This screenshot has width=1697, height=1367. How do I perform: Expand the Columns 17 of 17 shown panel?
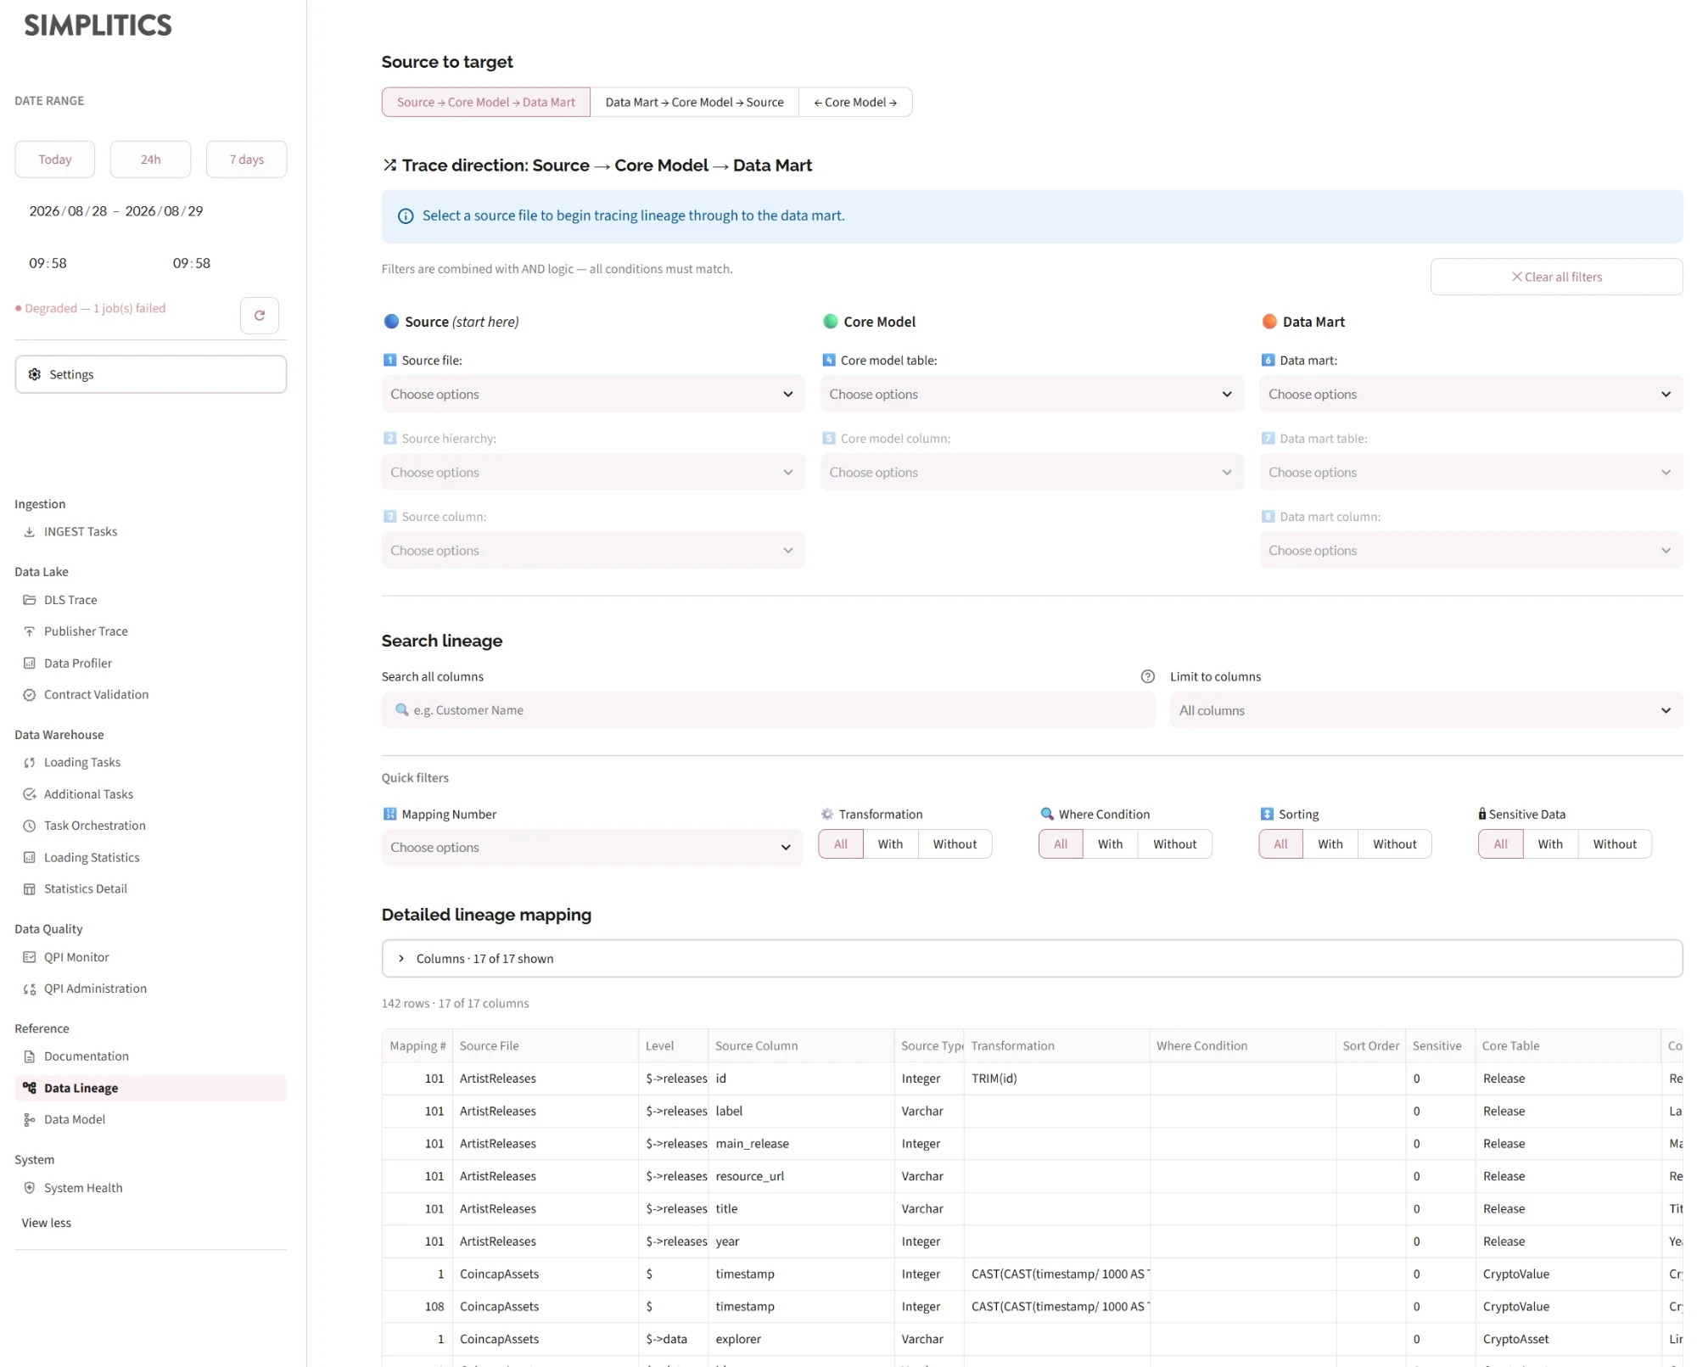1032,959
